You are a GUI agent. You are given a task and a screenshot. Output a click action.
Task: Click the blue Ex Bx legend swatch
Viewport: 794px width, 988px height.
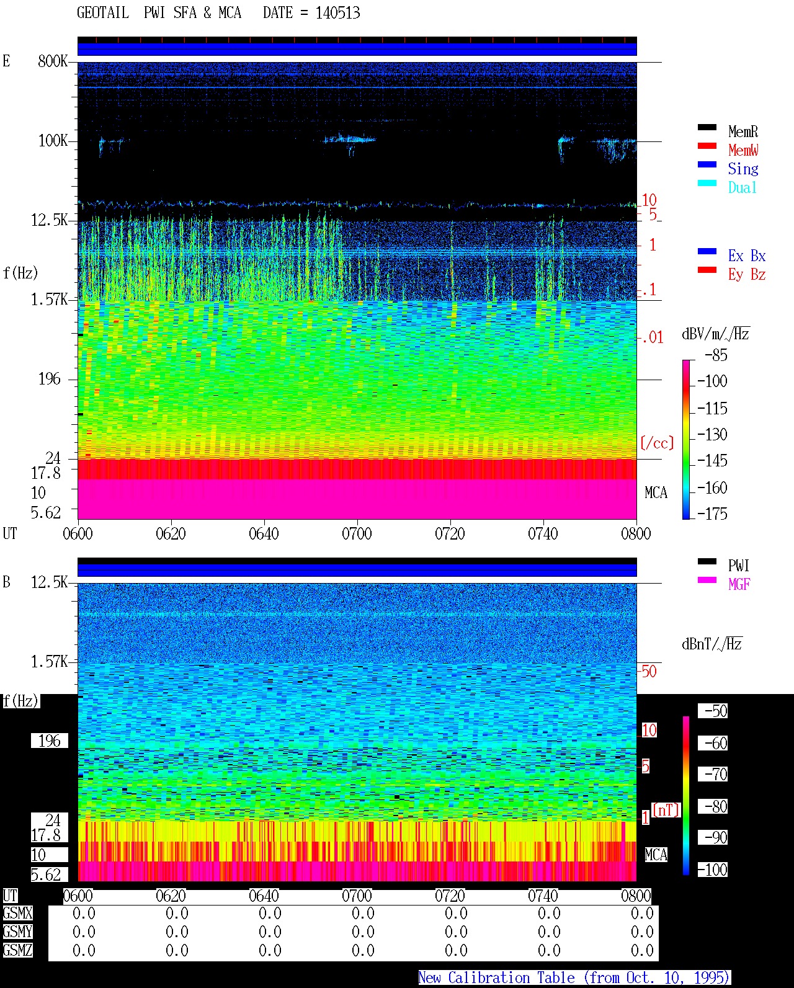[707, 252]
